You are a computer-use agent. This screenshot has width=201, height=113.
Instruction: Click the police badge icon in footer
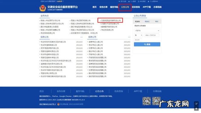point(58,104)
